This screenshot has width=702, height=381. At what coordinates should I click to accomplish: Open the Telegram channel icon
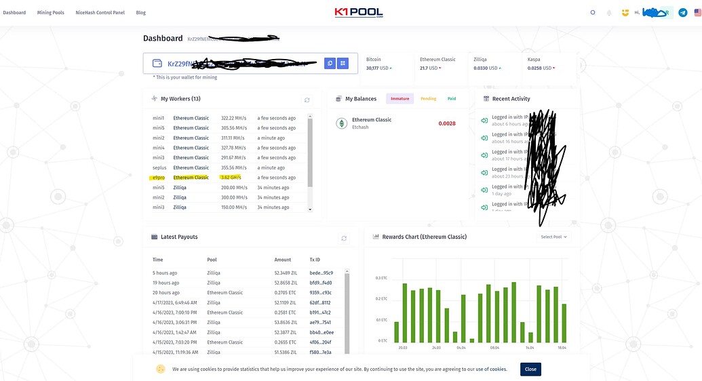tap(683, 12)
